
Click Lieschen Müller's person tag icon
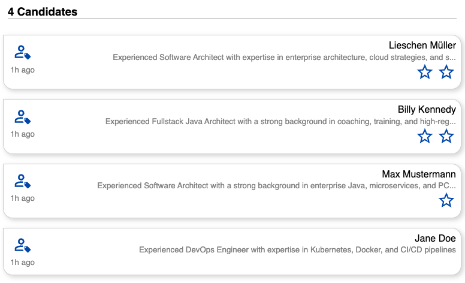(x=23, y=53)
